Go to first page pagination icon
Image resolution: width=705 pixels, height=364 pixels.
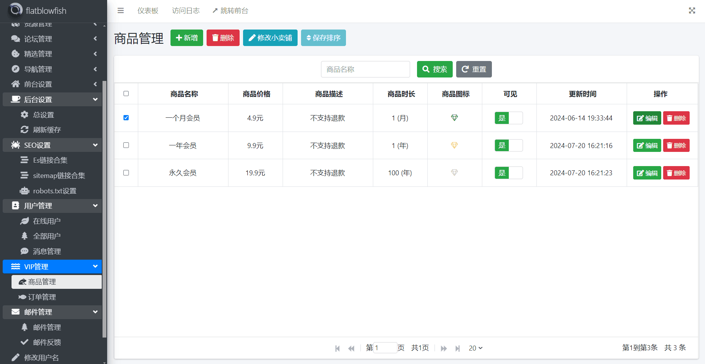(338, 348)
